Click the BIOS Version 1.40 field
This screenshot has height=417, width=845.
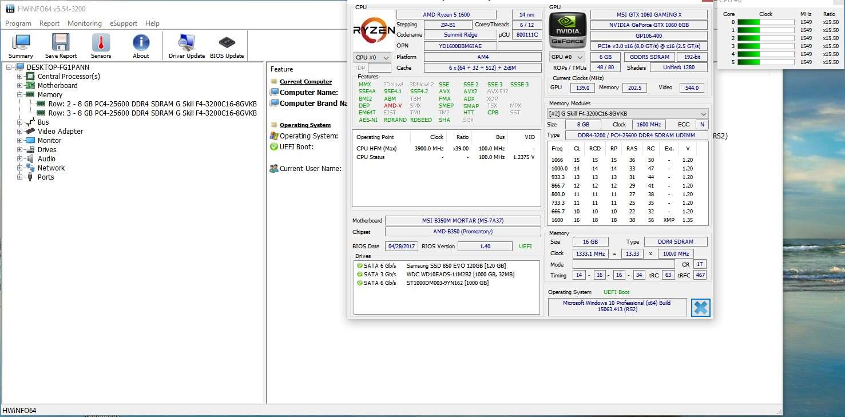coord(485,246)
